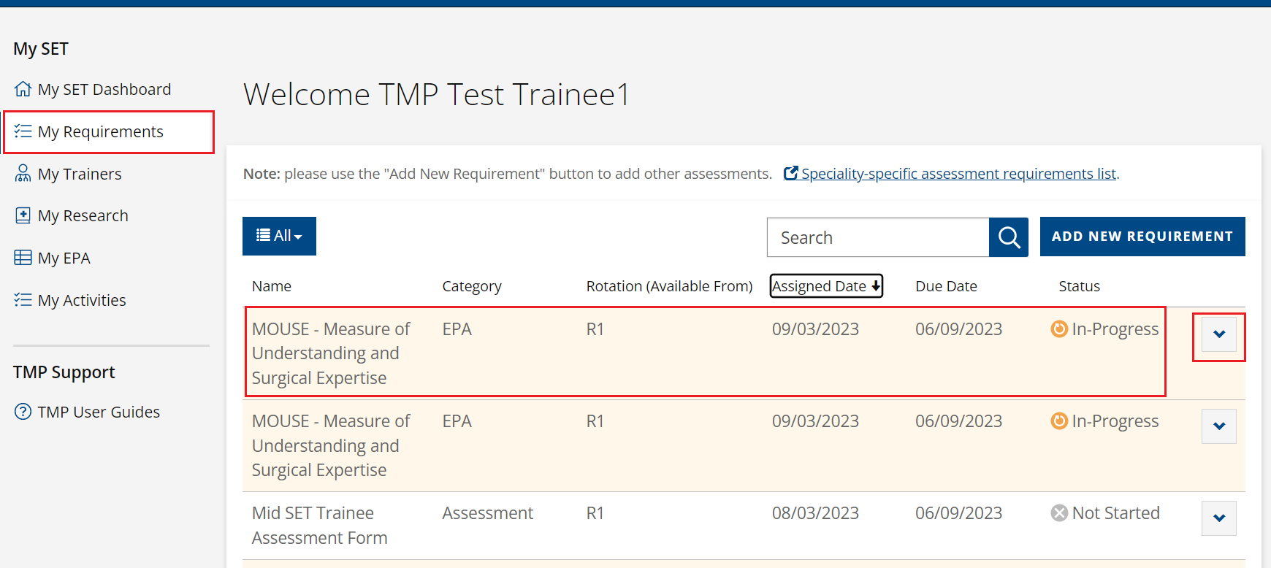This screenshot has height=568, width=1271.
Task: Click into the Search field
Action: (x=878, y=237)
